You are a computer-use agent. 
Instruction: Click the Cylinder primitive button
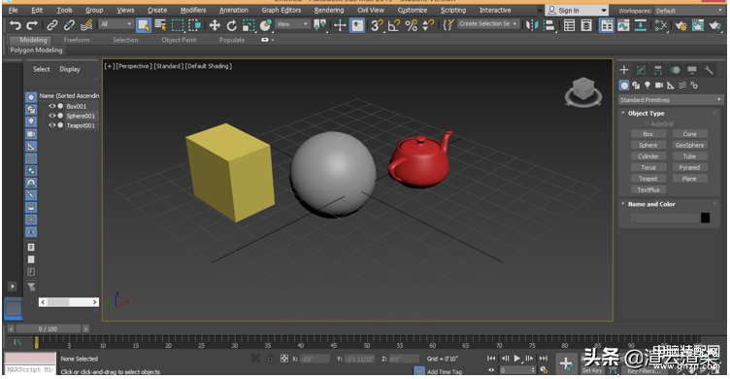click(x=648, y=156)
